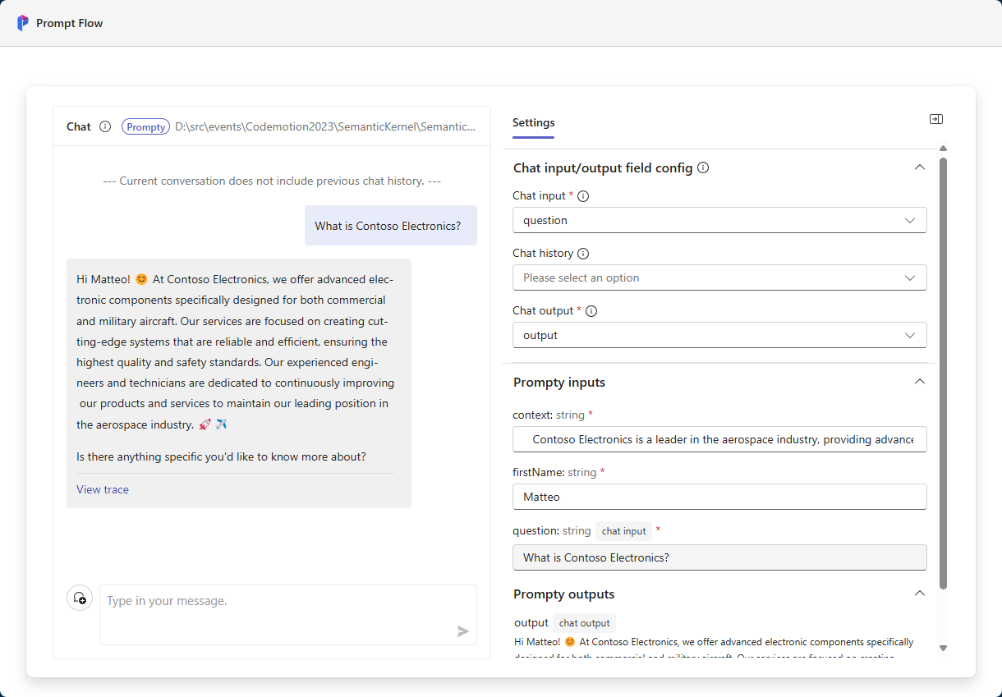
Task: Click 'Is there anything specific' reply line
Action: coord(221,456)
